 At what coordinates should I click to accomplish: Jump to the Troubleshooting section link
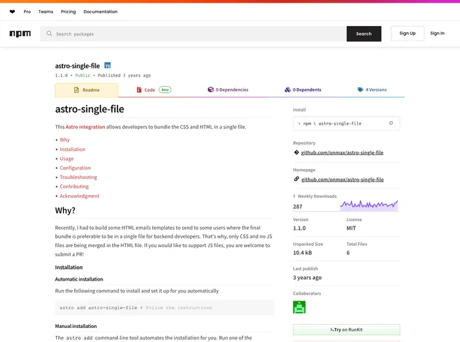(78, 177)
